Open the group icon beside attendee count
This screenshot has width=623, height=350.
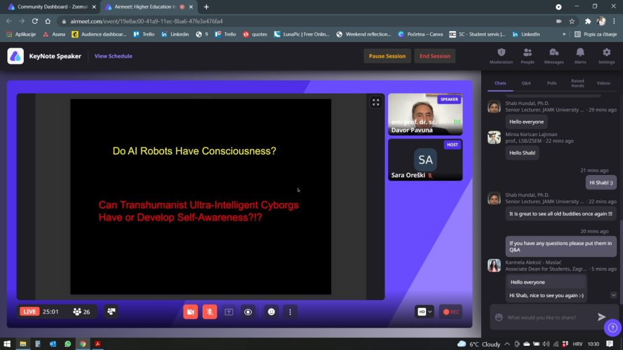point(111,312)
